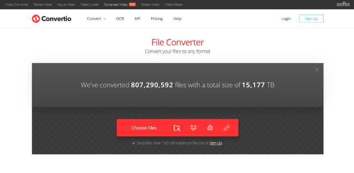Follow the Sign Up link below drop area
Image resolution: width=354 pixels, height=173 pixels.
click(216, 143)
